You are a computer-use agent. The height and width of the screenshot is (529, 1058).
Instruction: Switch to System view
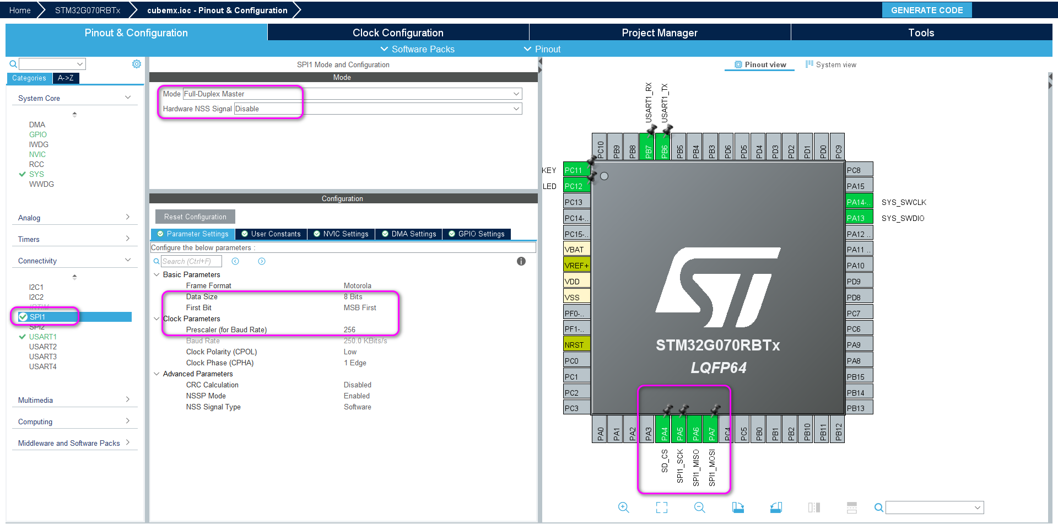[x=831, y=64]
